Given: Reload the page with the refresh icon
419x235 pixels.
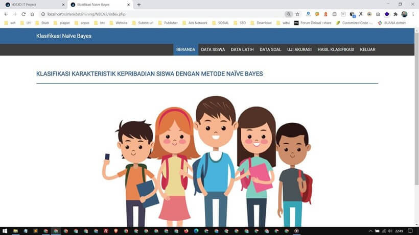Looking at the screenshot, I should click(24, 14).
